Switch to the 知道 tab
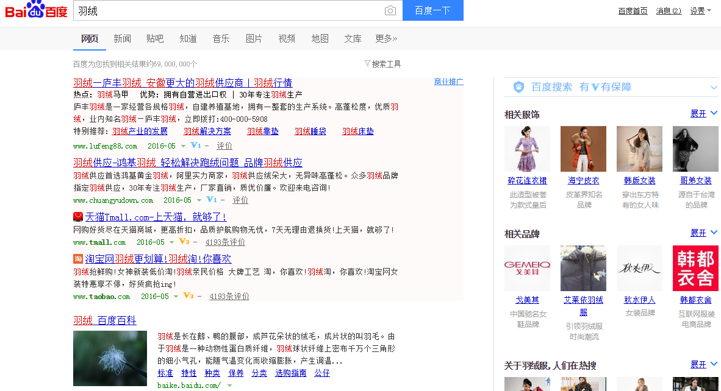This screenshot has width=721, height=391. pos(188,38)
